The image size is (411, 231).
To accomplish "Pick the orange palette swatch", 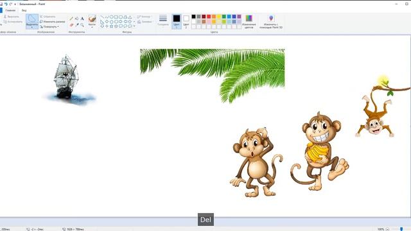I will coord(214,17).
